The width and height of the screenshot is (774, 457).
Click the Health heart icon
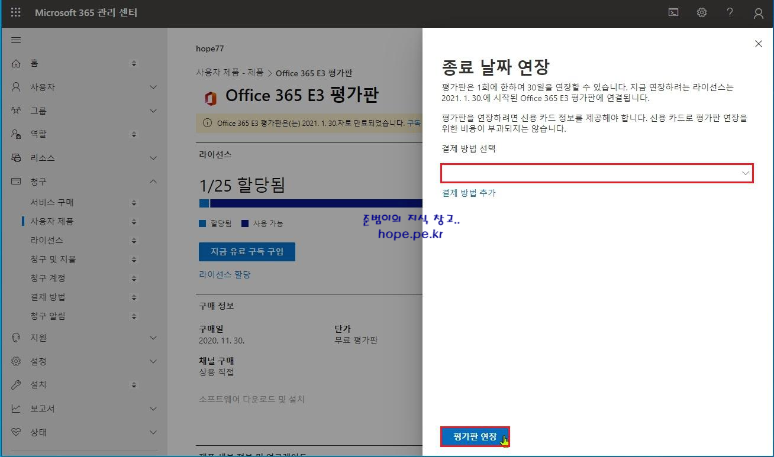click(16, 432)
